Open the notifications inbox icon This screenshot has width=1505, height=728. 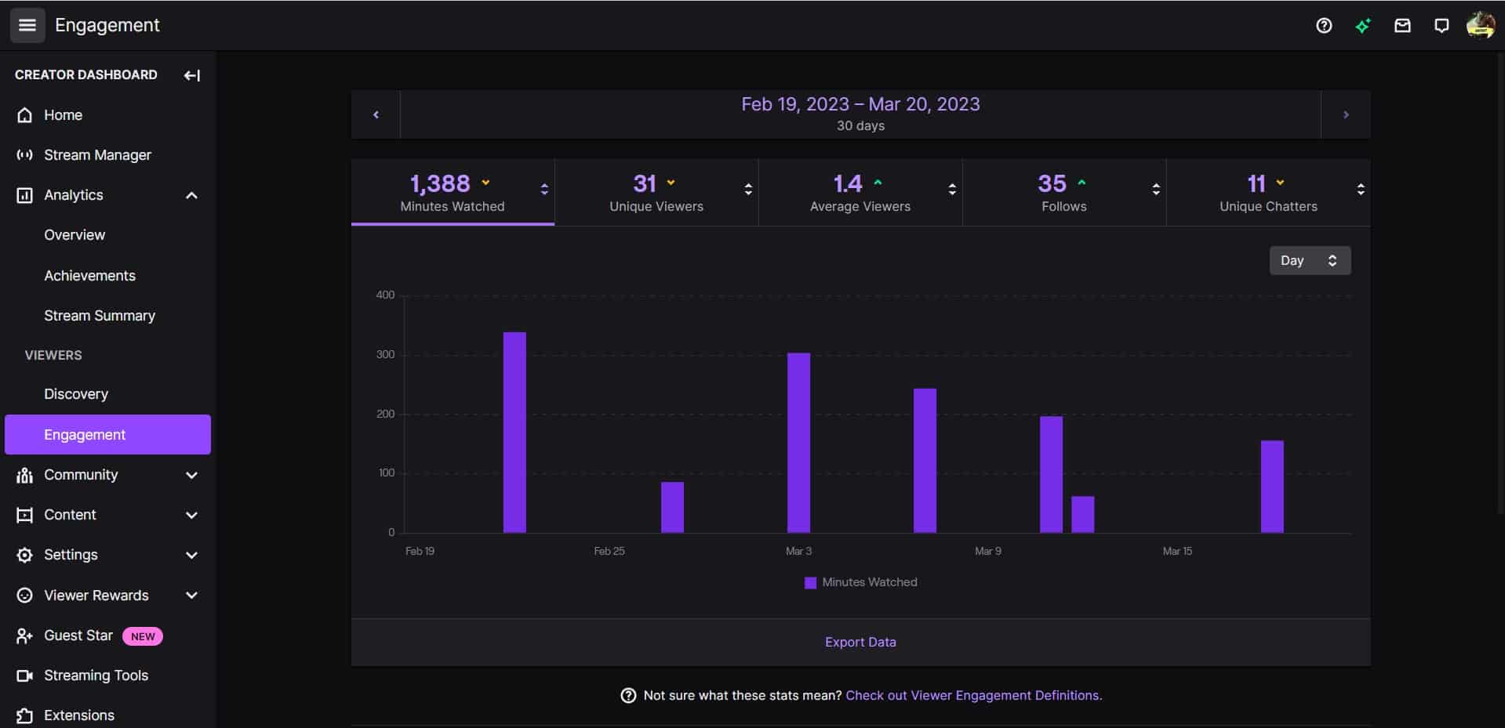pos(1402,26)
